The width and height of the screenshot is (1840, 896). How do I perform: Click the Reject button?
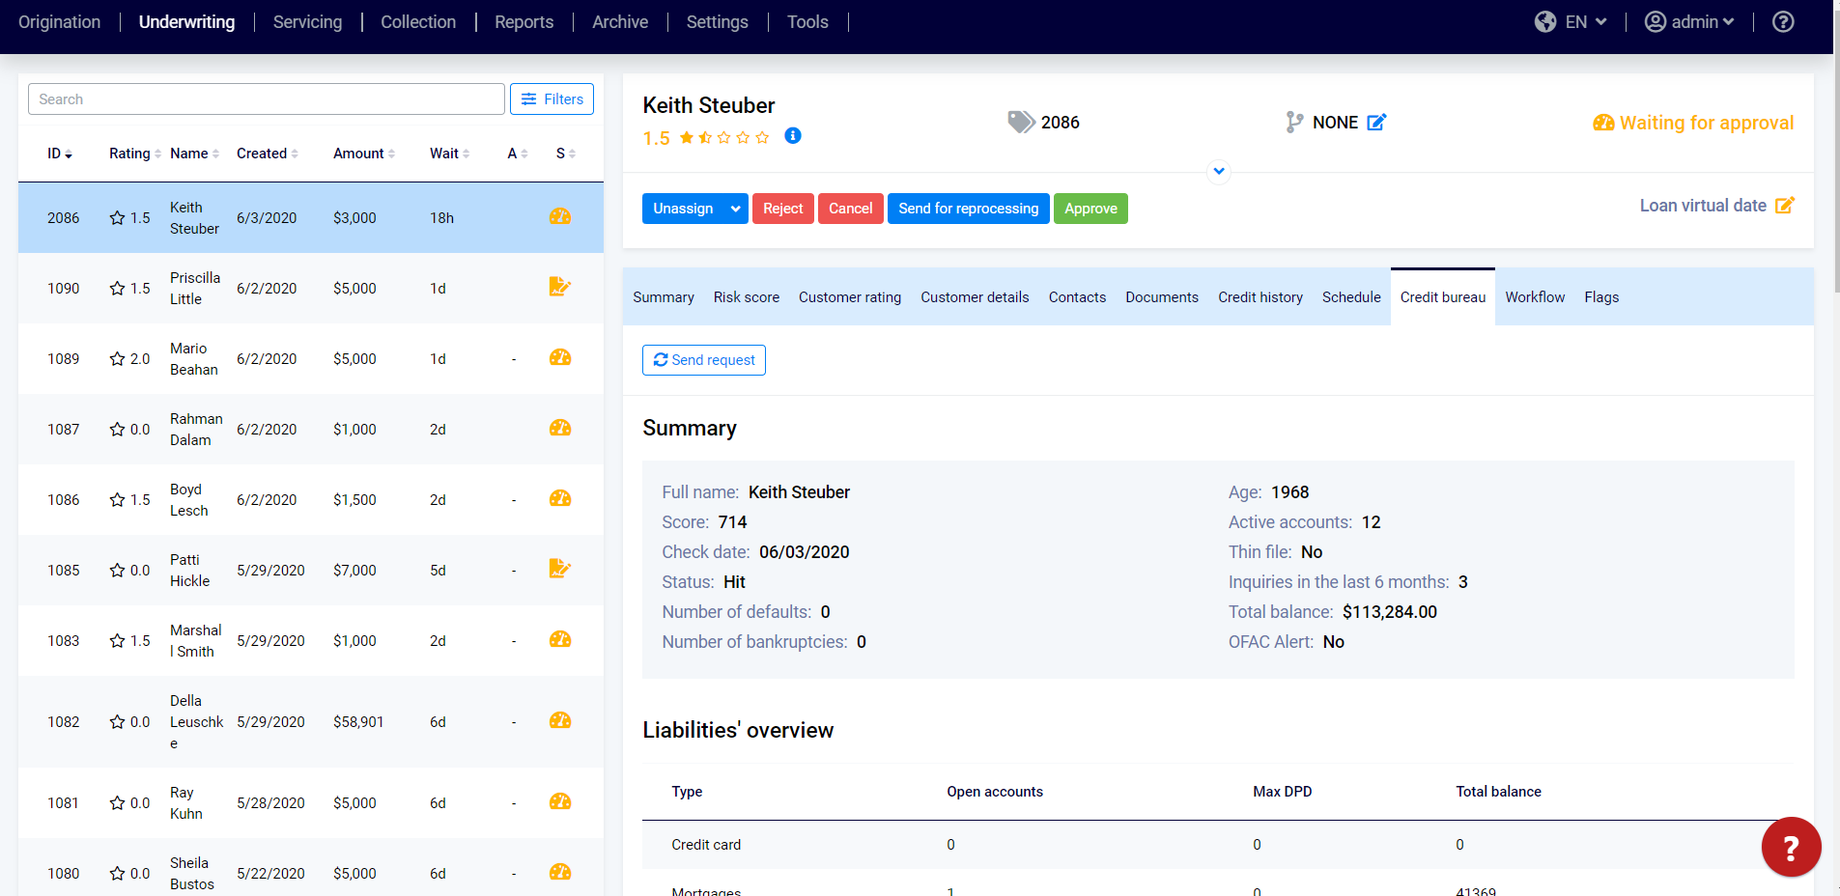click(x=782, y=209)
